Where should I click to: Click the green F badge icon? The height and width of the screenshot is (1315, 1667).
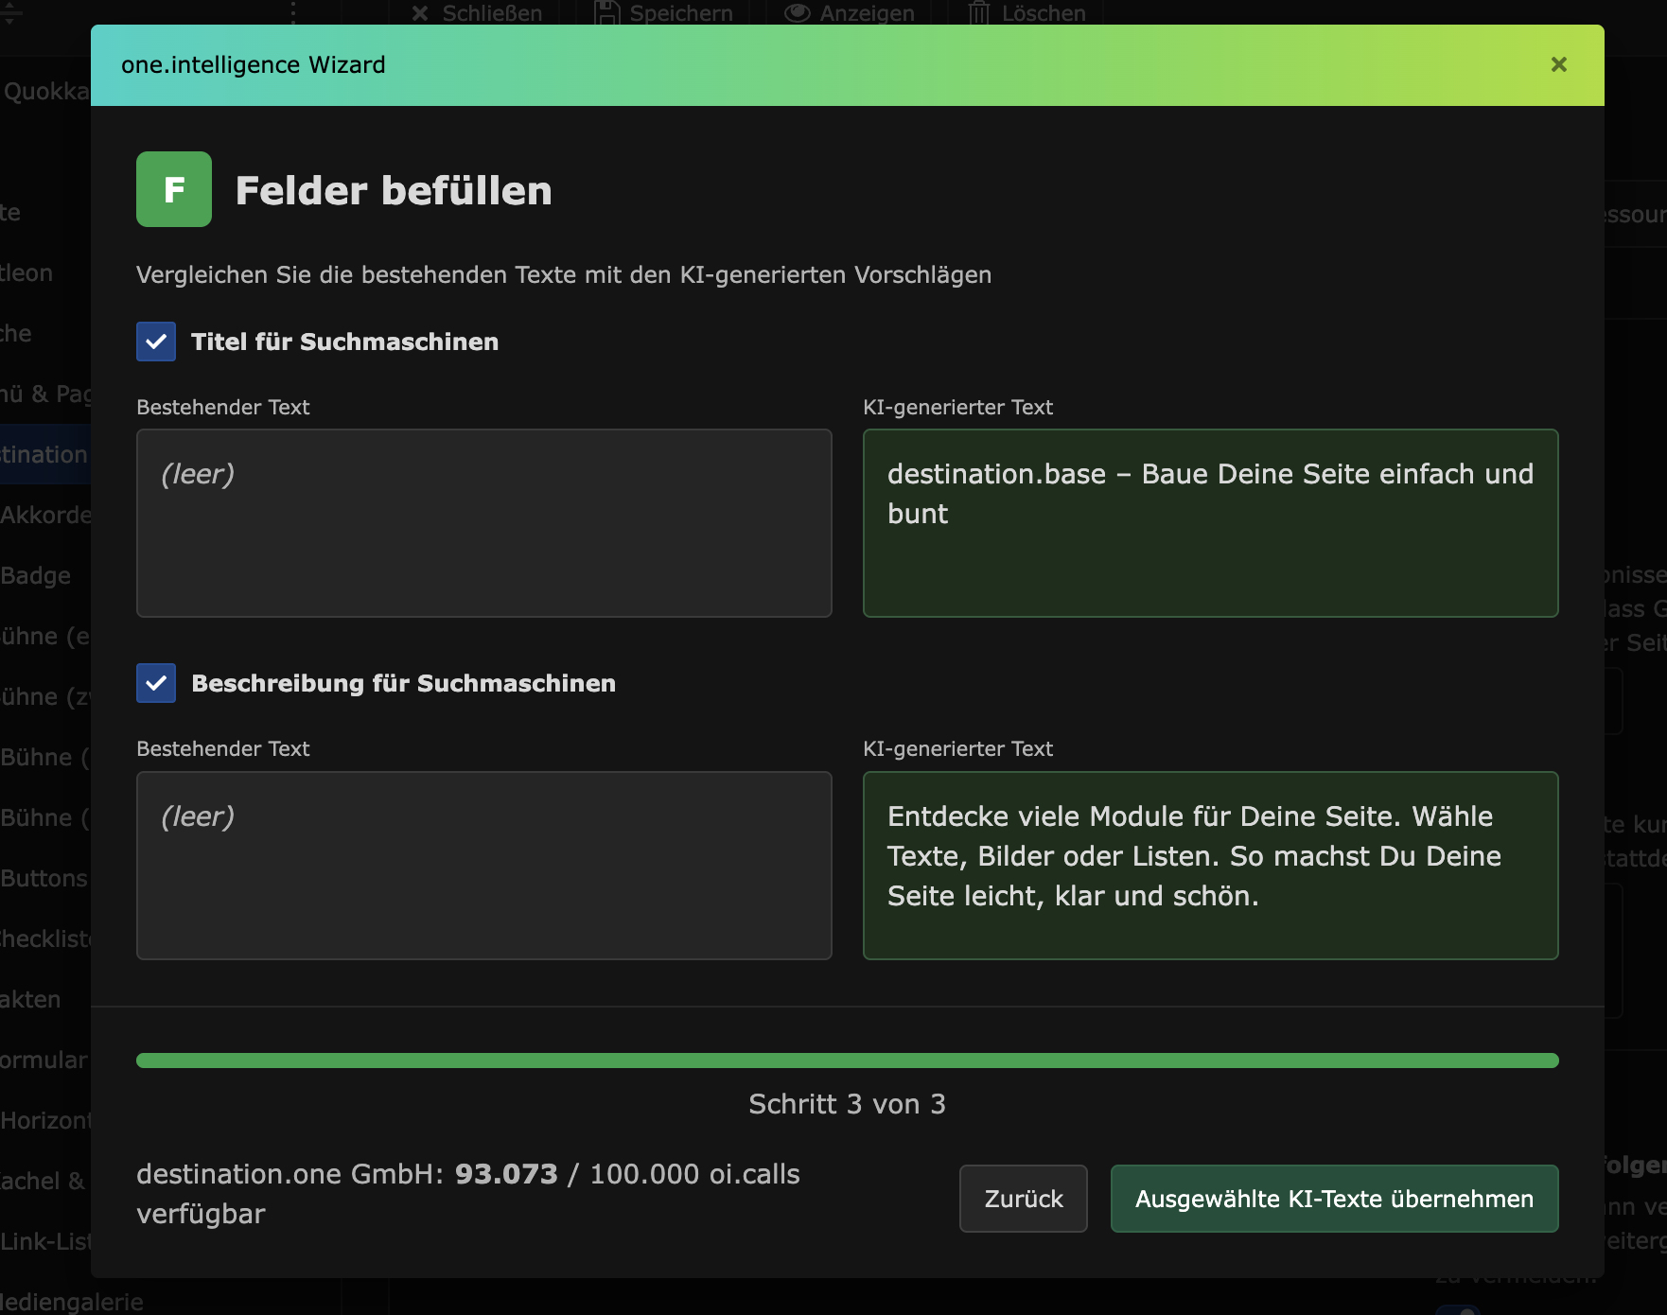pos(174,189)
